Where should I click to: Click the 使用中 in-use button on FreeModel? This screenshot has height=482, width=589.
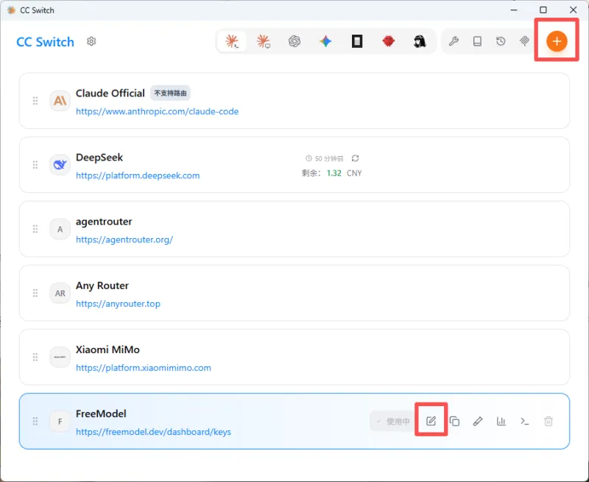pyautogui.click(x=392, y=421)
